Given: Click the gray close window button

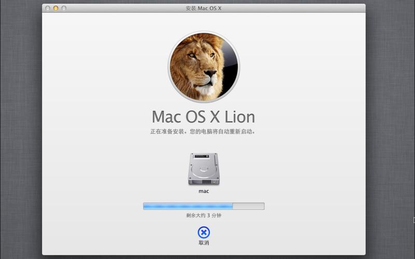Looking at the screenshot, I should pyautogui.click(x=48, y=8).
